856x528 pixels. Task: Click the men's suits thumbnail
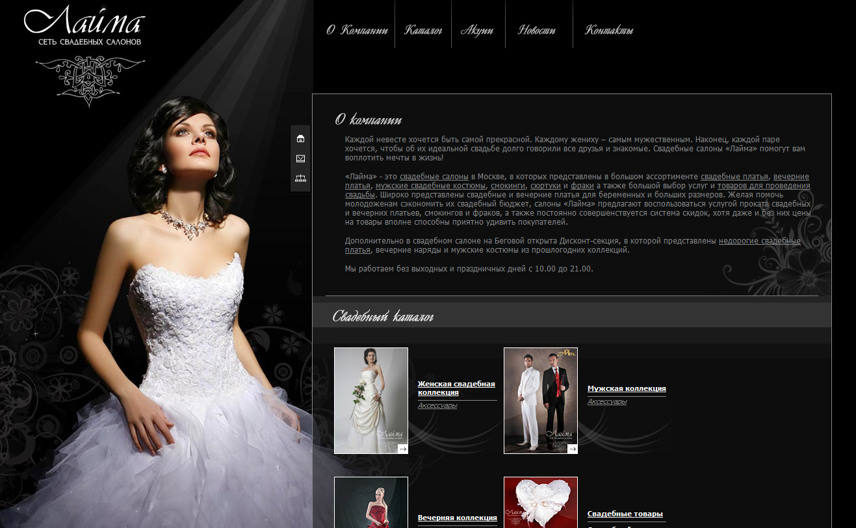click(x=541, y=401)
